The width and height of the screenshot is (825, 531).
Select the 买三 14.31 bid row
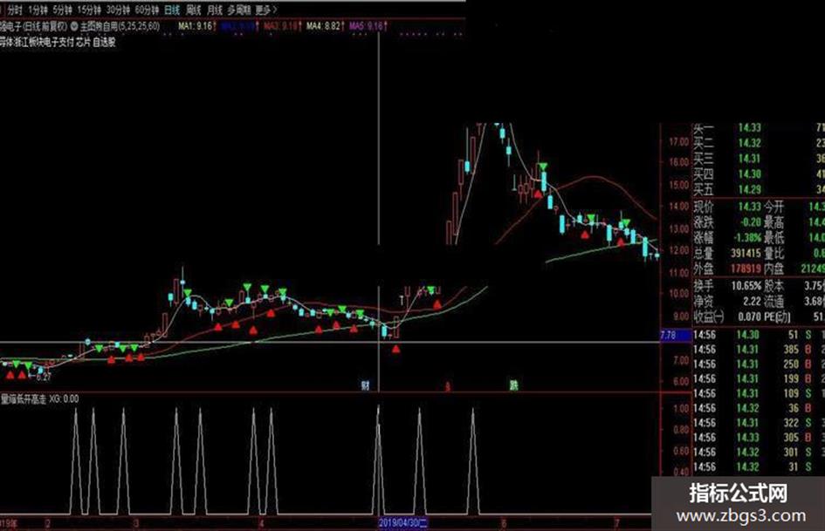[x=758, y=158]
